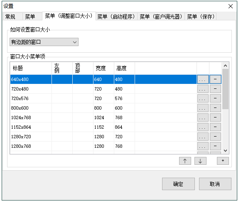The width and height of the screenshot is (241, 203).
Task: Remove the 1280x720 entry
Action: pyautogui.click(x=215, y=137)
